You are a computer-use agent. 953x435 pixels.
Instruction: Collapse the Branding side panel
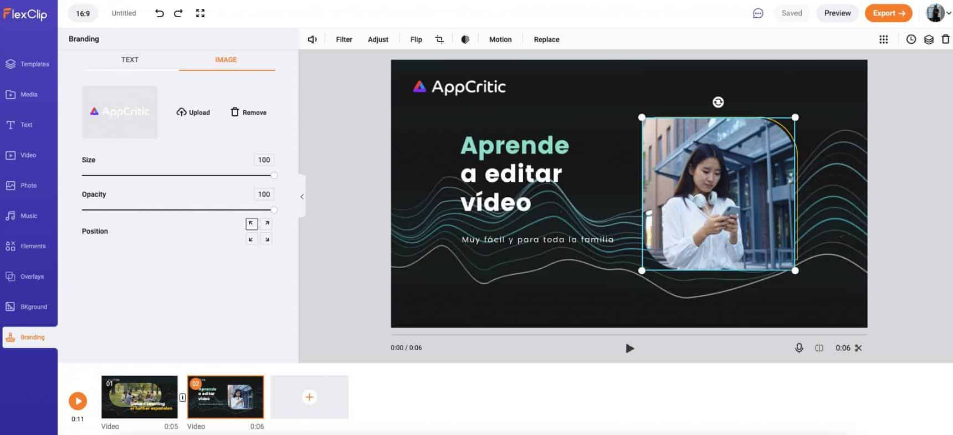pyautogui.click(x=302, y=196)
